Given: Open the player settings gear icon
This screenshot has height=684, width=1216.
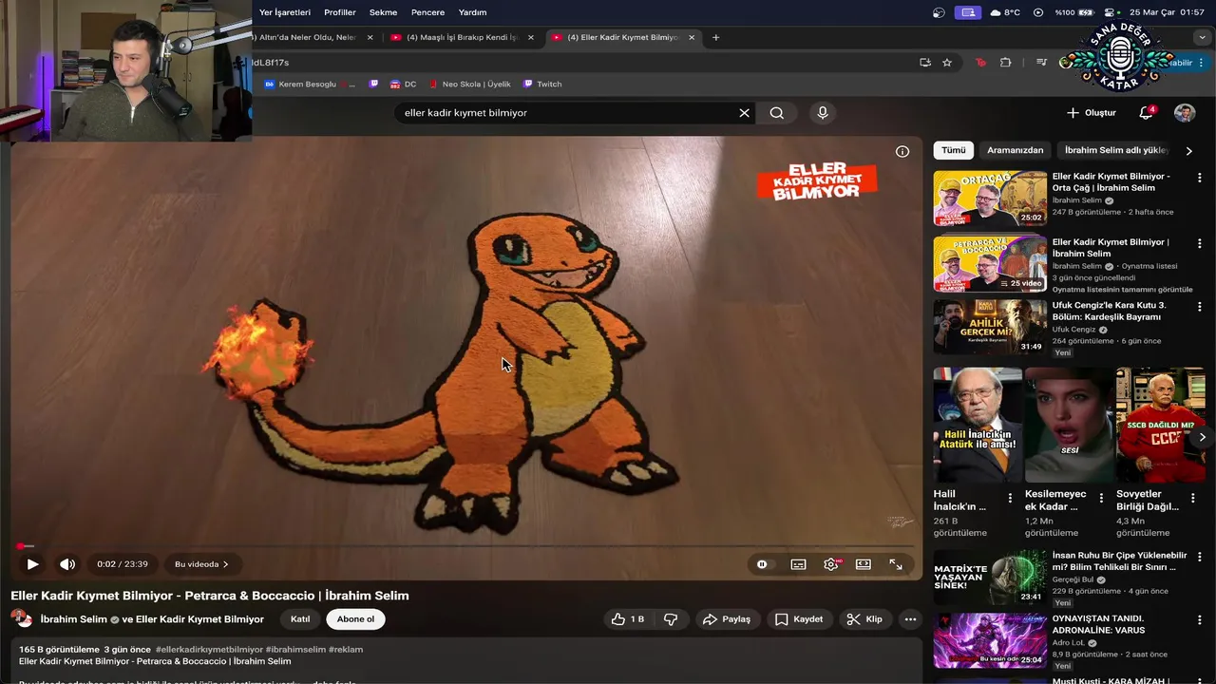Looking at the screenshot, I should (831, 564).
